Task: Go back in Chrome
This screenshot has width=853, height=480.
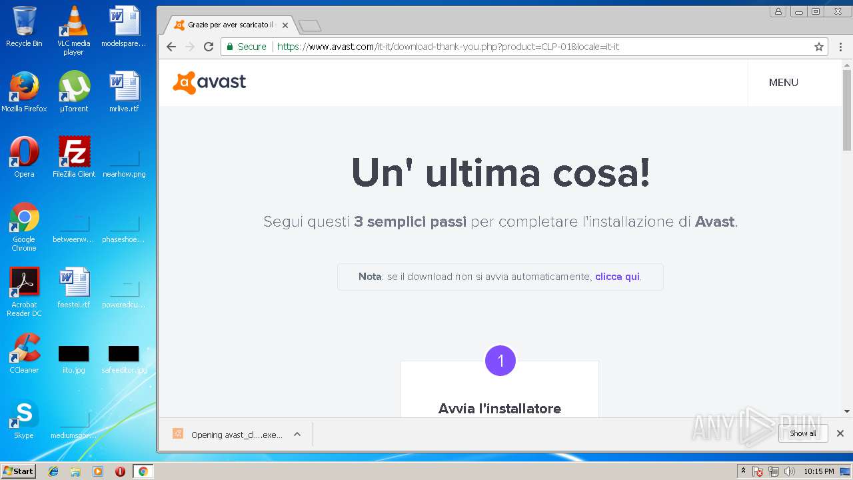Action: coord(171,47)
